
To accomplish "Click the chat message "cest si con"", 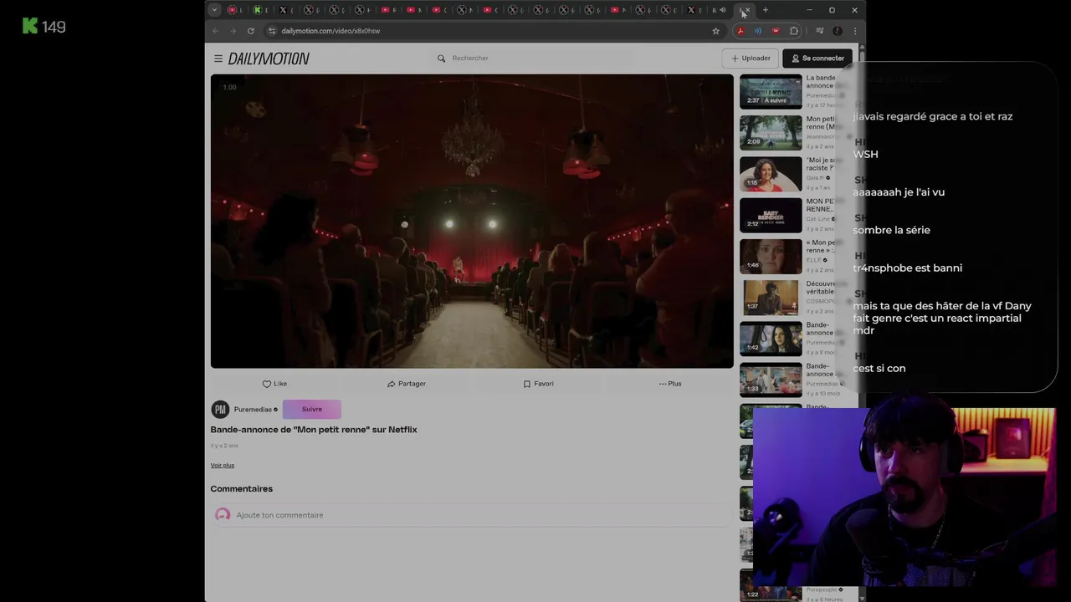I will 879,369.
